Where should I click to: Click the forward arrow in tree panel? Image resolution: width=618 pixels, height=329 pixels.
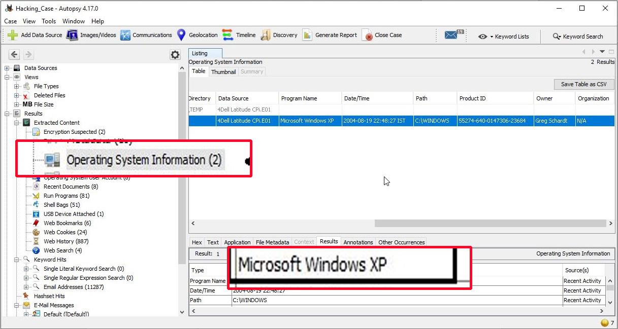click(28, 54)
